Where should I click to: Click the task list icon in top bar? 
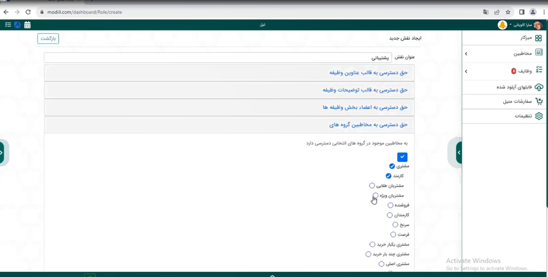click(8, 25)
